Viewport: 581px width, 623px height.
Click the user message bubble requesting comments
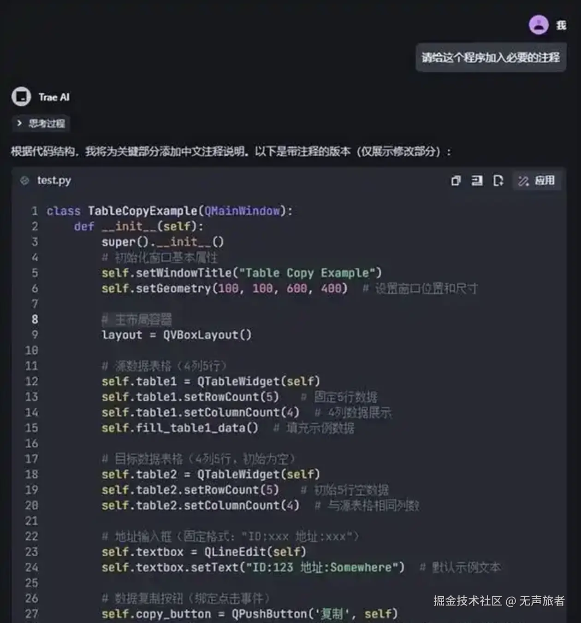491,57
